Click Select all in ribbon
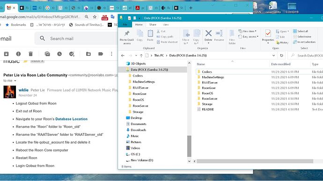This screenshot has height=181, width=323. coord(301,31)
